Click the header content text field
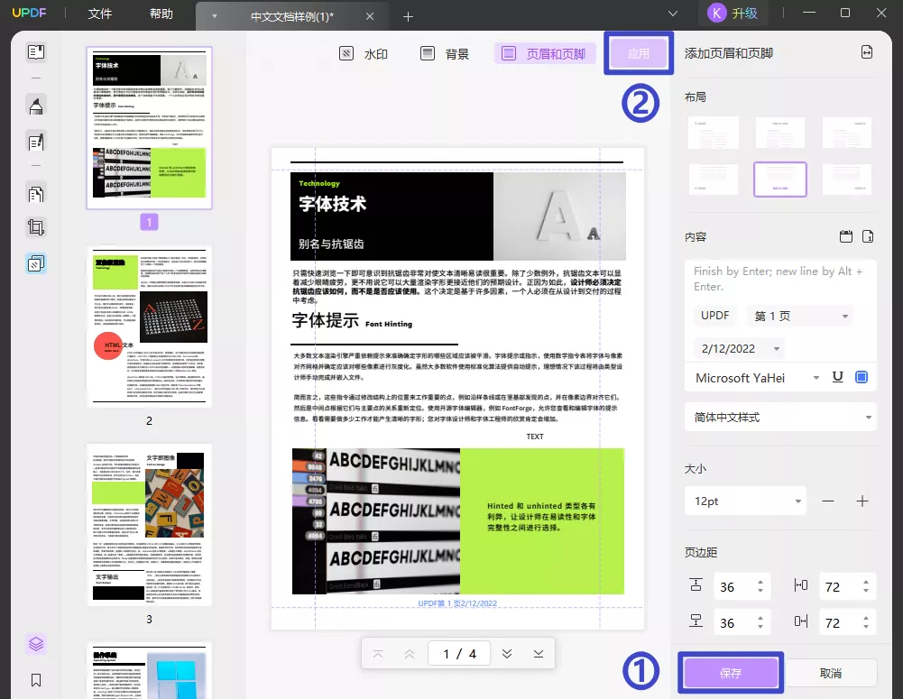903x699 pixels. point(780,280)
